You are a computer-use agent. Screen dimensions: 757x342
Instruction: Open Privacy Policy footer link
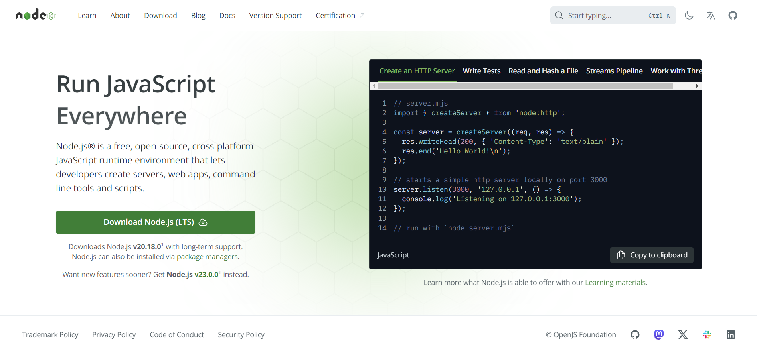pos(114,334)
